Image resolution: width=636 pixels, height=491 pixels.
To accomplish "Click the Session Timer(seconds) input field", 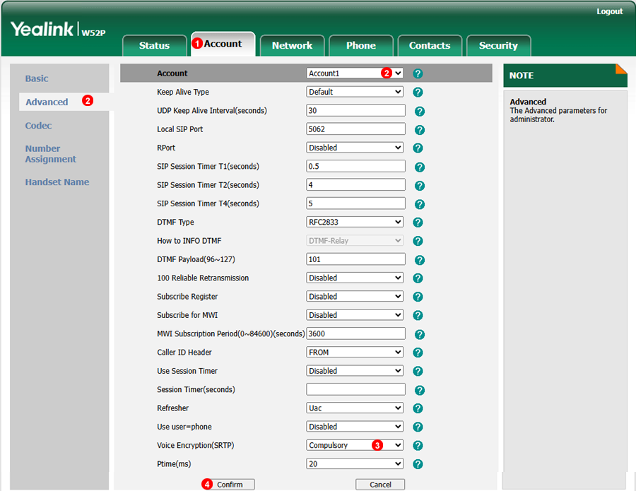I will (x=355, y=389).
